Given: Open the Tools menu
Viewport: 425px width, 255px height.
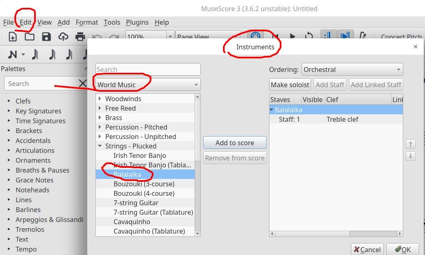Looking at the screenshot, I should [111, 22].
